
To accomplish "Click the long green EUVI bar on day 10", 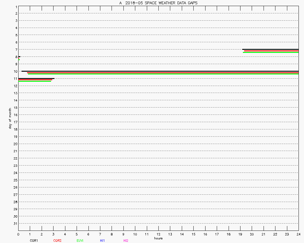I will [163, 74].
